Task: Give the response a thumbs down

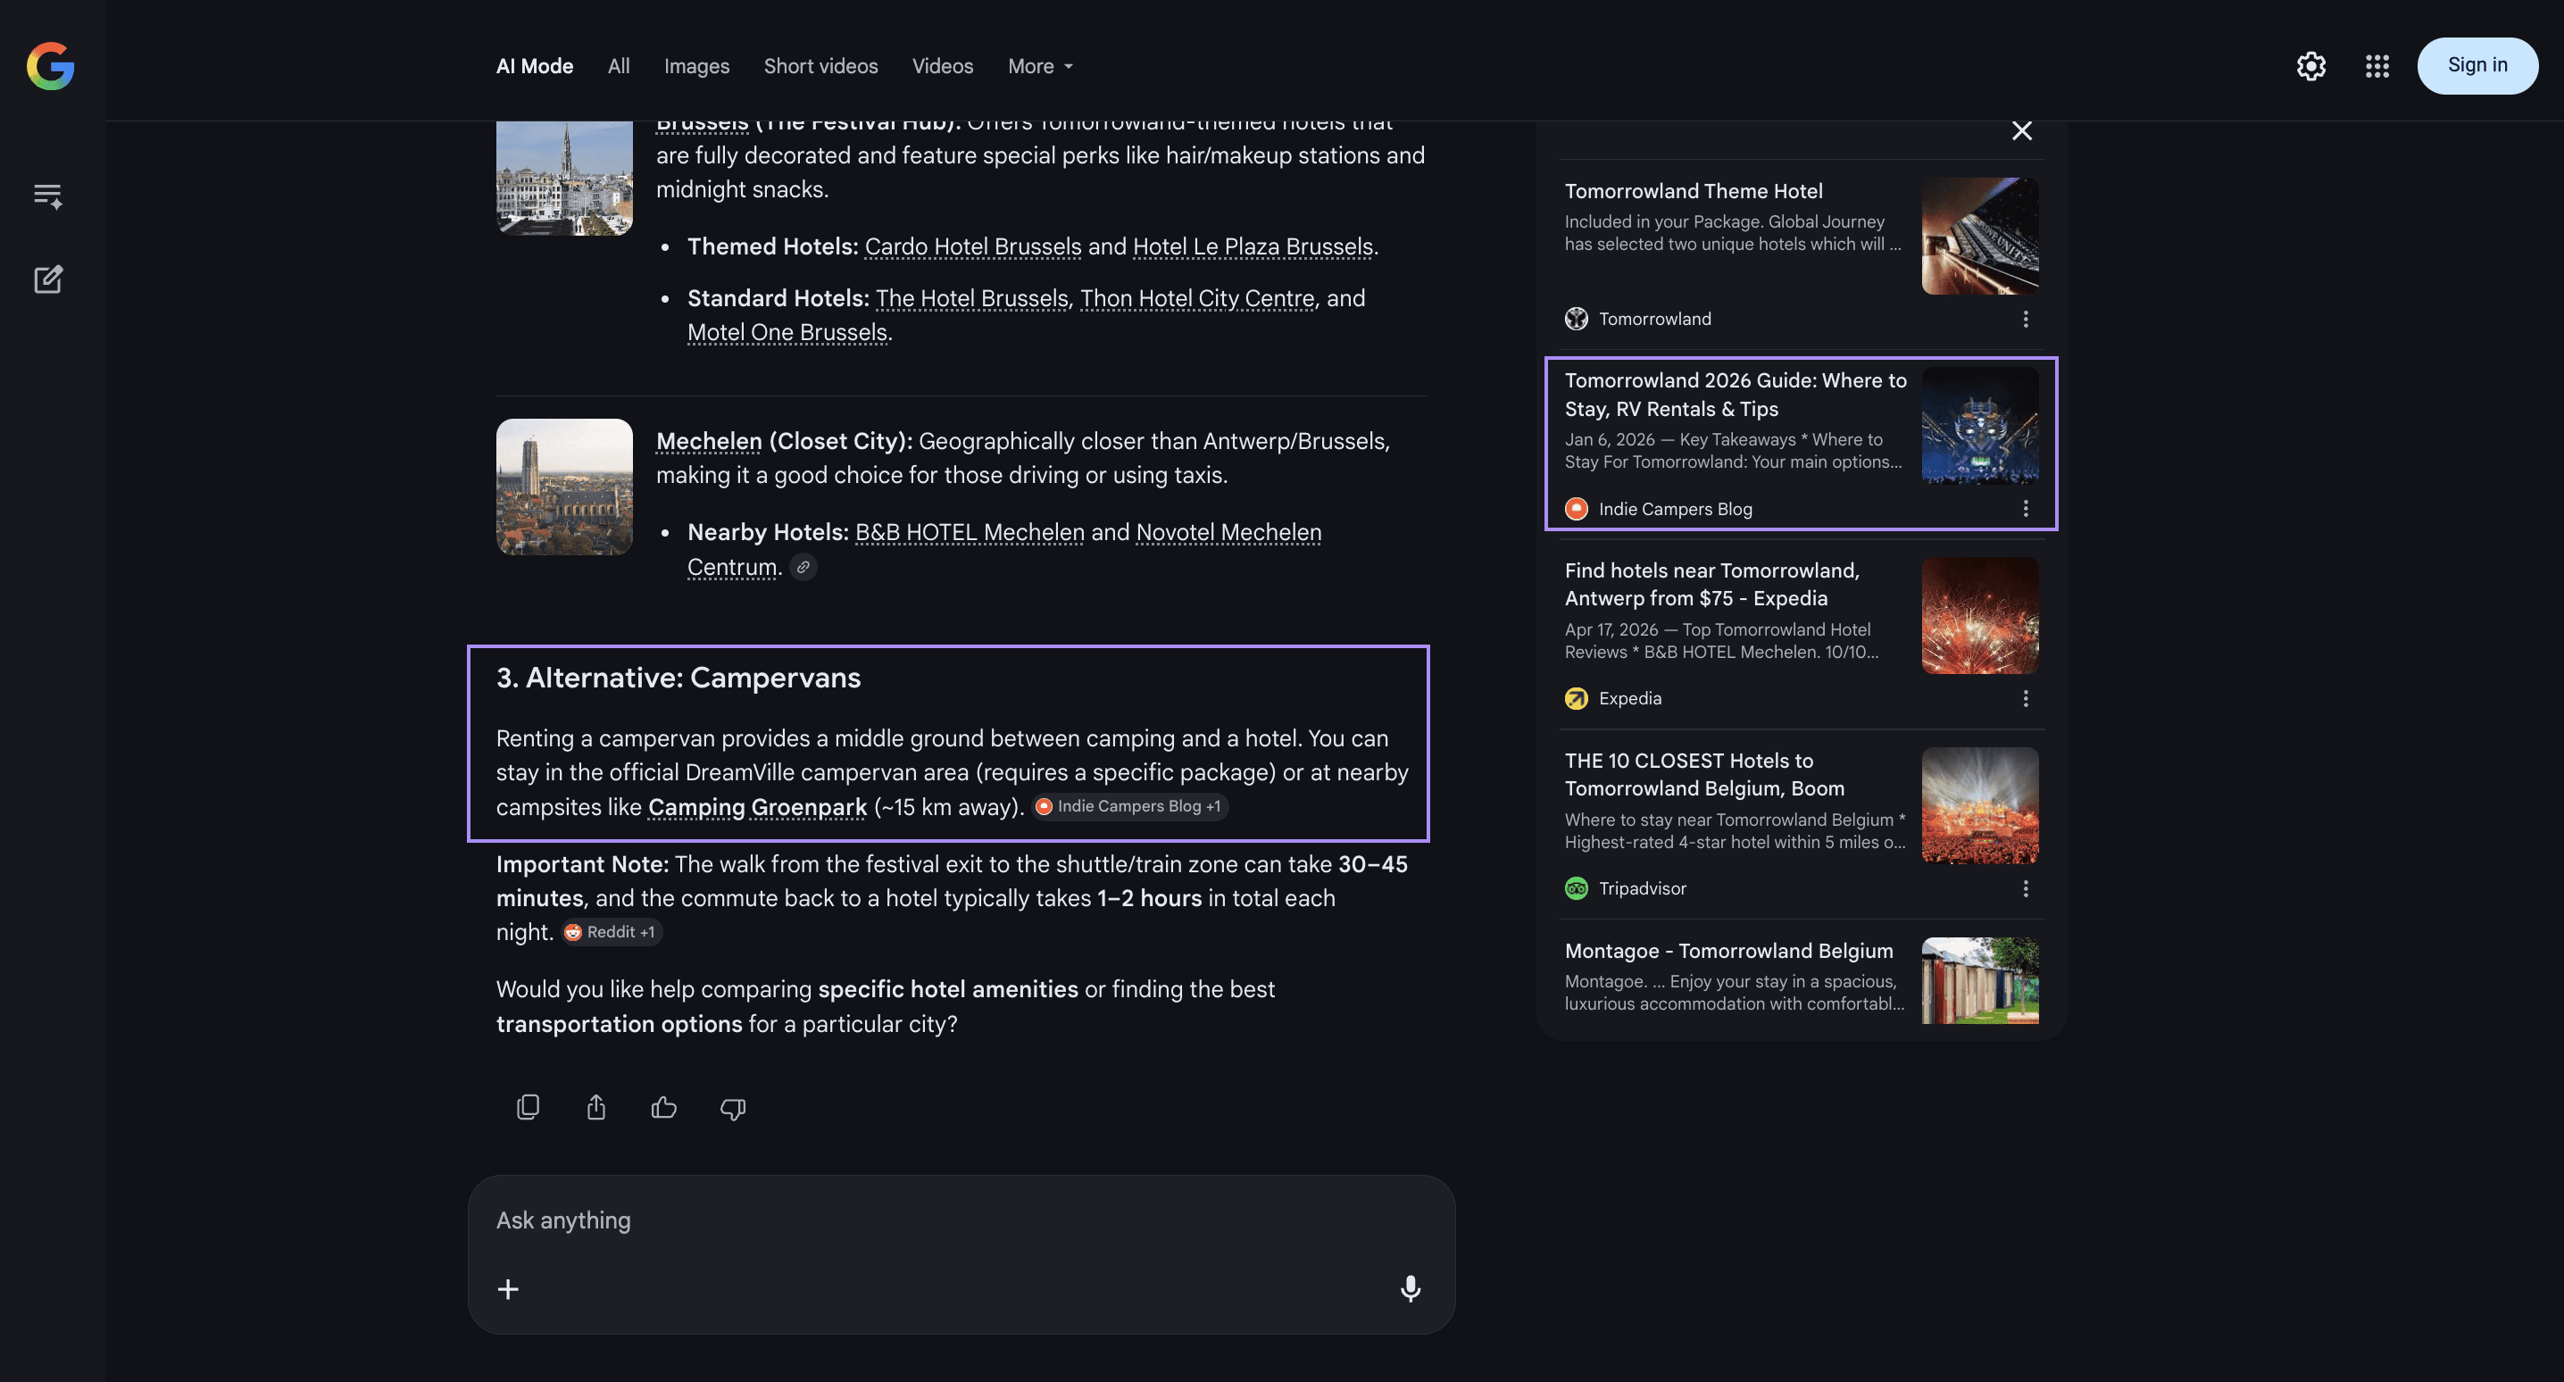Action: click(x=733, y=1108)
